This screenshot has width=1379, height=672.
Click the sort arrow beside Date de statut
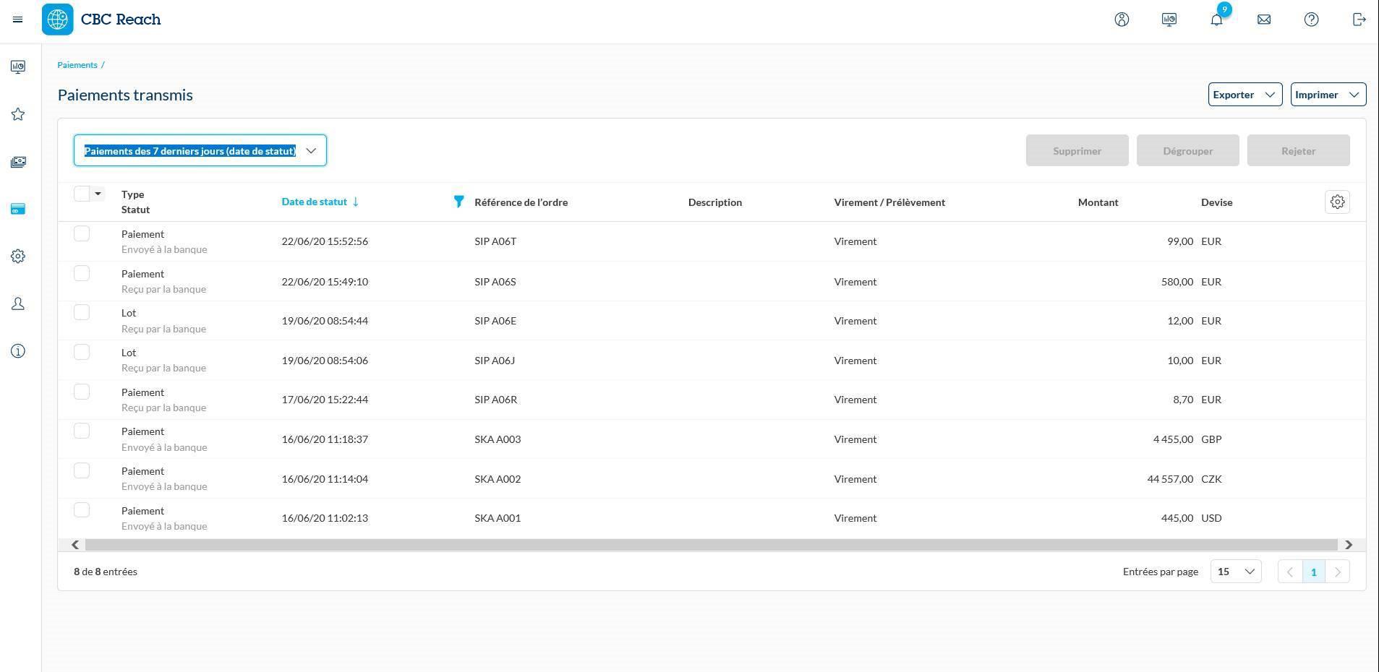click(356, 202)
